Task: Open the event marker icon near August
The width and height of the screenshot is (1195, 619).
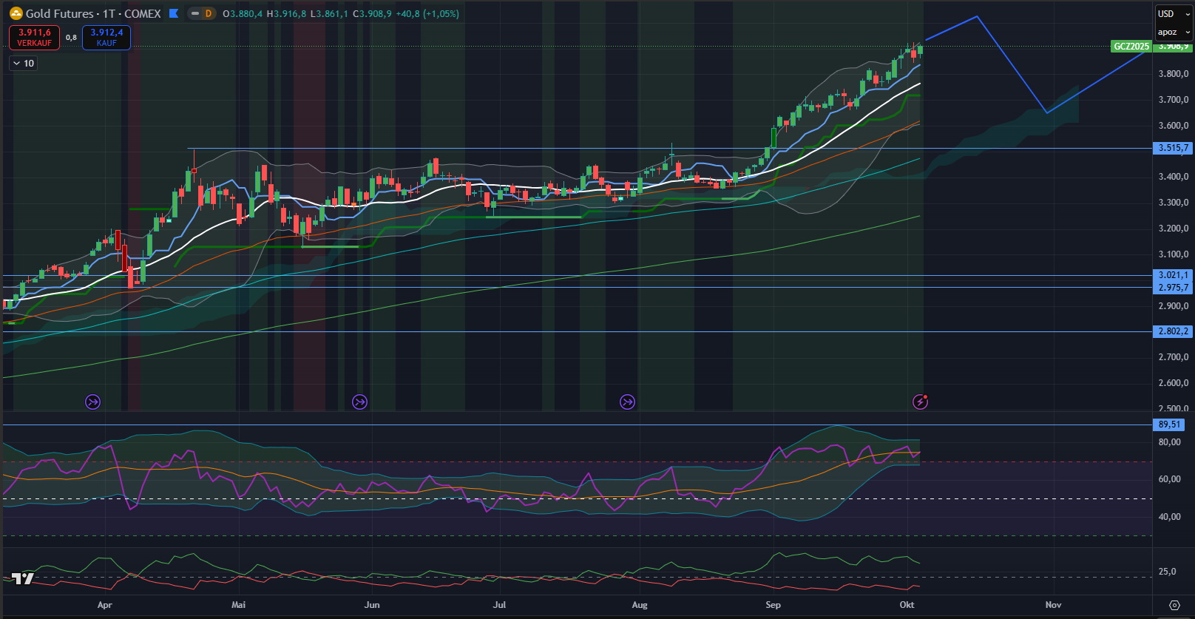Action: click(x=627, y=402)
